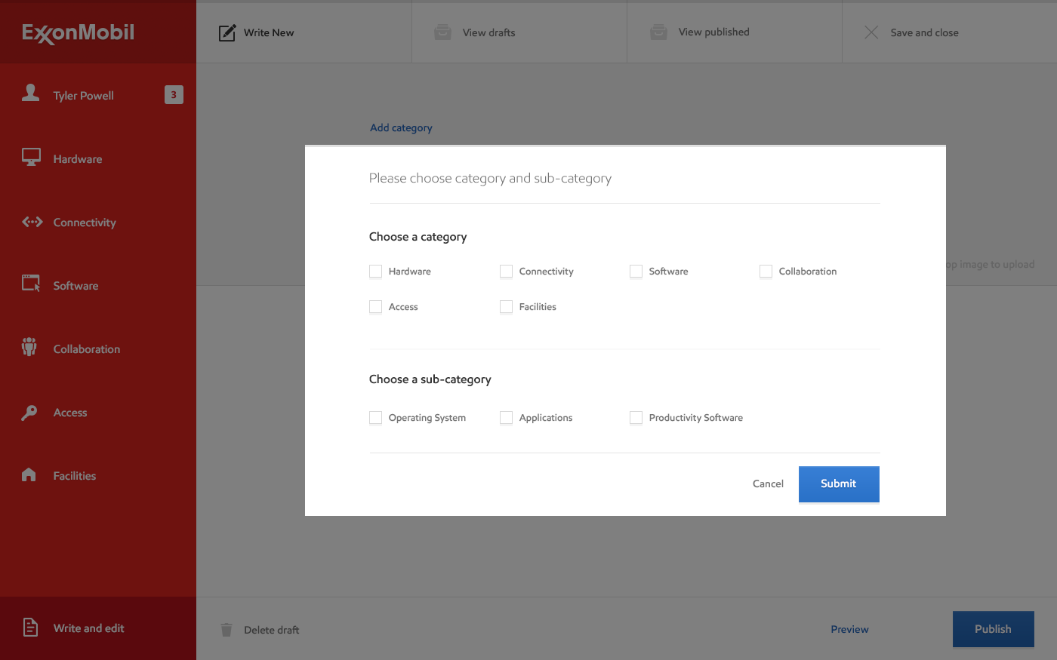Click the Tyler Powell user avatar icon
The width and height of the screenshot is (1057, 660).
pyautogui.click(x=31, y=94)
